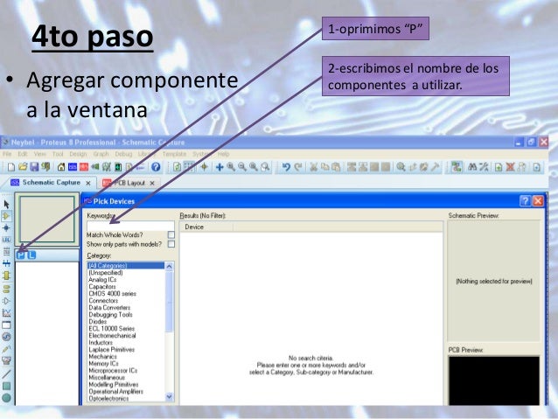
Task: Enable Show only parts with models checkbox
Action: [171, 244]
